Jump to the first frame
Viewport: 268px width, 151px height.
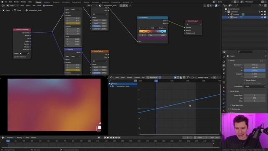pos(105,138)
